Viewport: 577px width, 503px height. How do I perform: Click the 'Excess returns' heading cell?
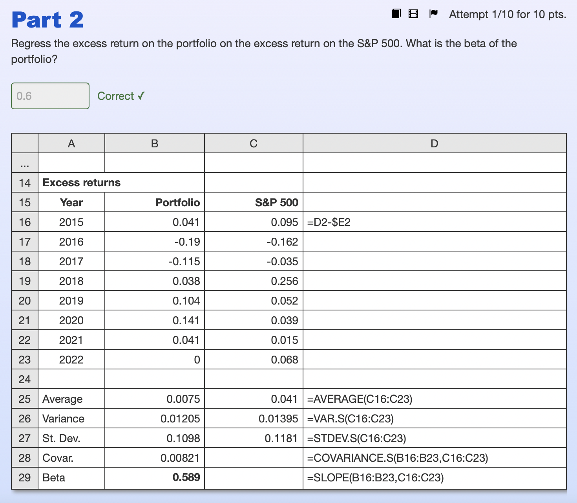click(x=121, y=183)
